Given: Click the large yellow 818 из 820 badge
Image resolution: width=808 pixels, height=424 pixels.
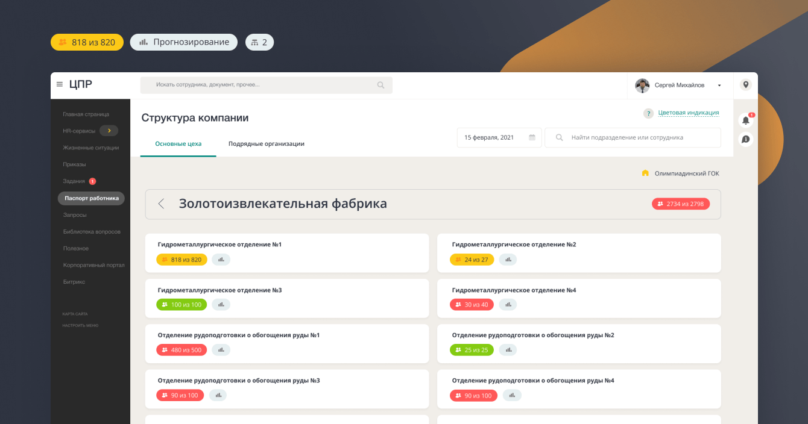Looking at the screenshot, I should (87, 42).
